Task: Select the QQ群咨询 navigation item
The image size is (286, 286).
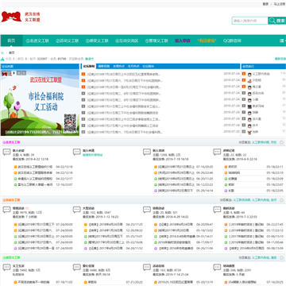Action: (232, 41)
